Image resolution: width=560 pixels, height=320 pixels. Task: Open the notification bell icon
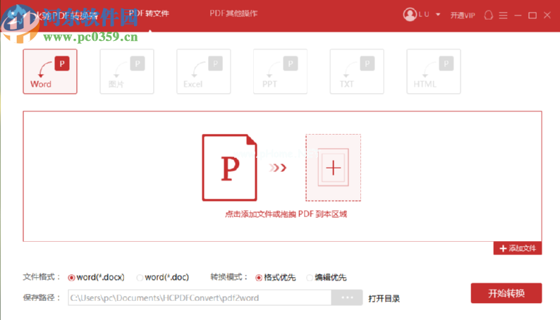(488, 16)
